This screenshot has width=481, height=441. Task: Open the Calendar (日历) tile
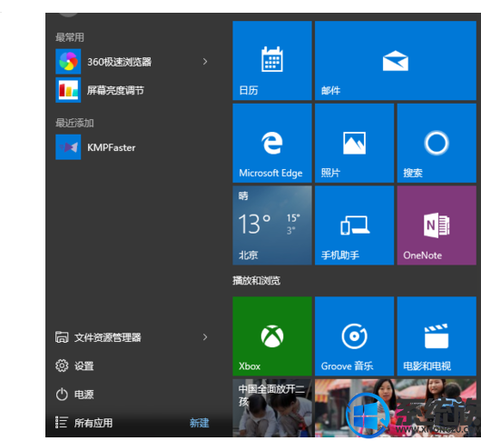click(272, 61)
